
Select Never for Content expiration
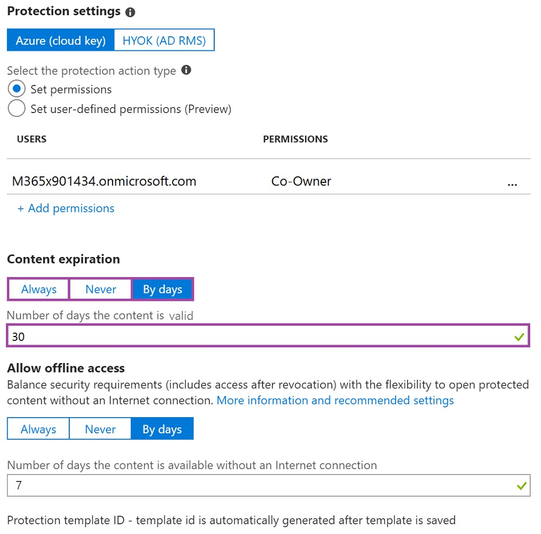[100, 289]
